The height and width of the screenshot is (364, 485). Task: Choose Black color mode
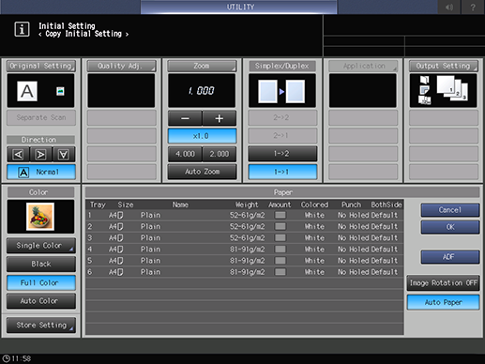pyautogui.click(x=41, y=264)
